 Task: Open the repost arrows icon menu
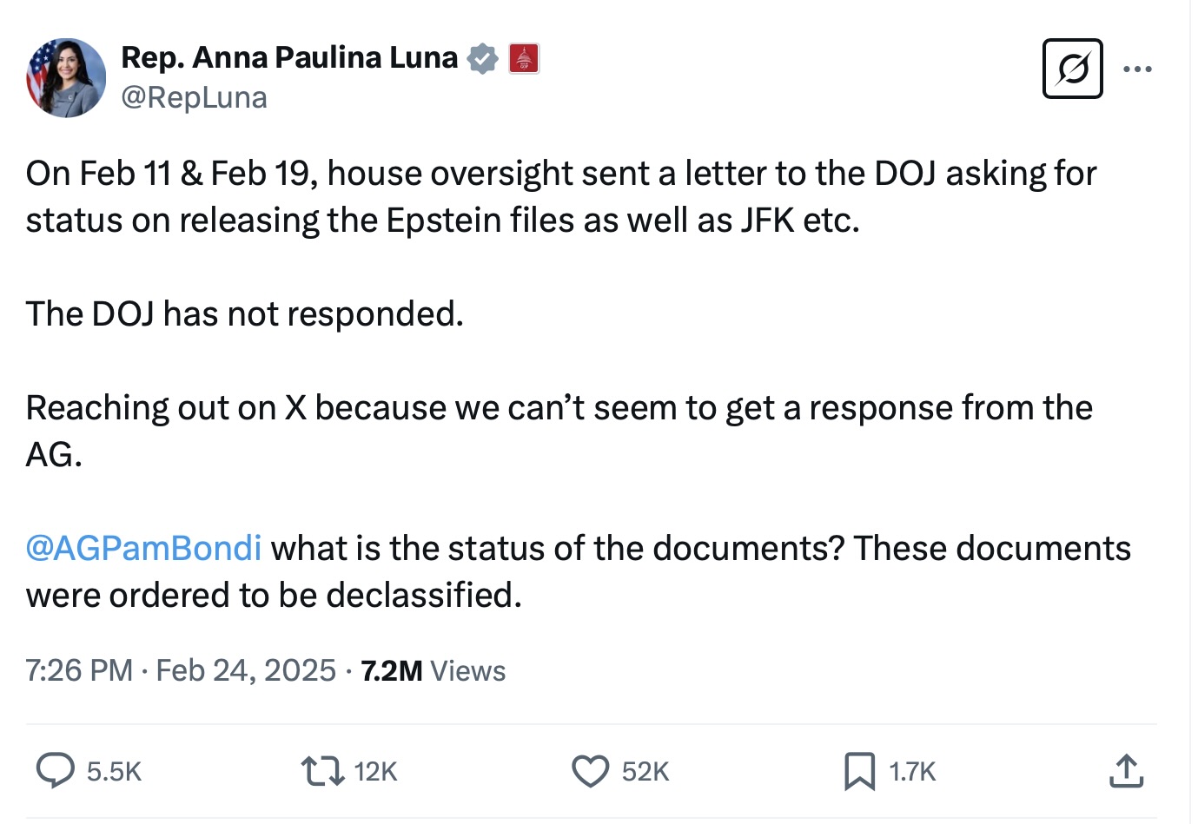322,770
